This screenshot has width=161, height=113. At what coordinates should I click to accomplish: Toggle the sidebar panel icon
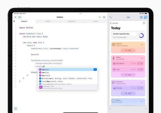click(20, 17)
